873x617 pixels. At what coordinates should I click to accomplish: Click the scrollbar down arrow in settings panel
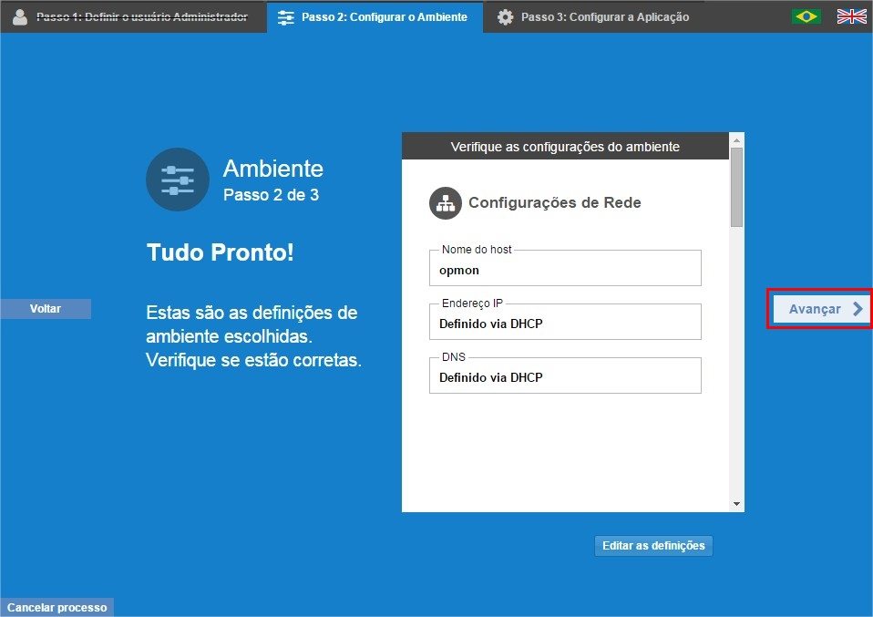pyautogui.click(x=736, y=504)
